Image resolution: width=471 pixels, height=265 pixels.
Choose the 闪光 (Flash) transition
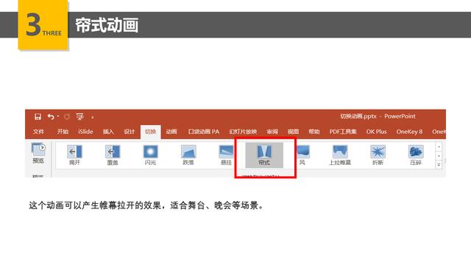150,155
